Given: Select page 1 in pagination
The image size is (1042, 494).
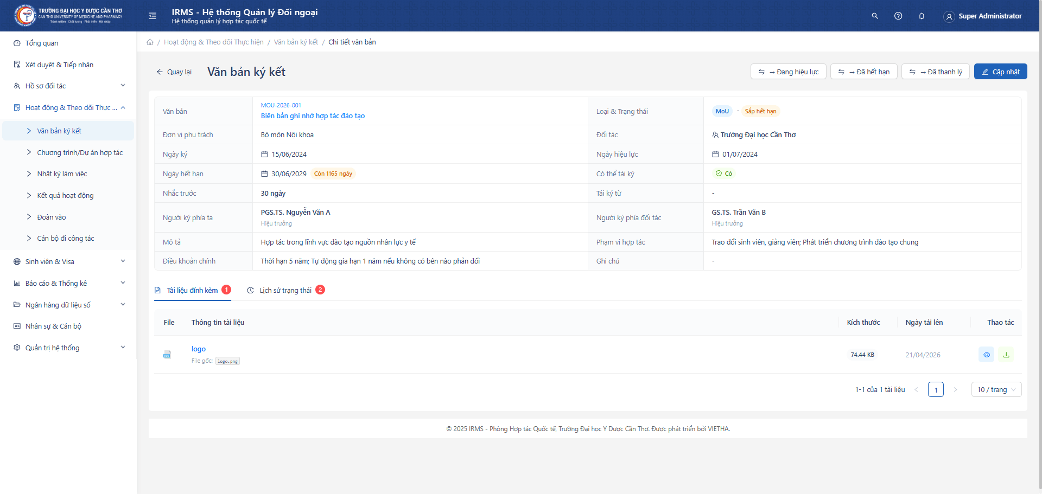Looking at the screenshot, I should pos(936,389).
